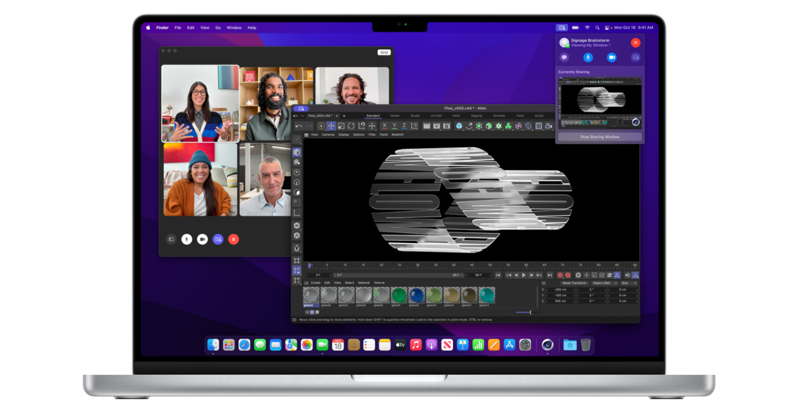Open the Finder menu in menu bar
Screen dimensions: 804x409
coord(162,28)
